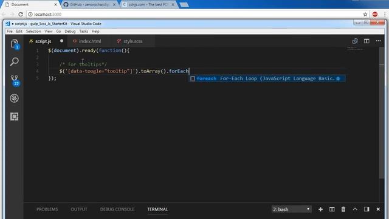389x219 pixels.
Task: Close the cdnjs.com browser tab
Action: click(173, 4)
